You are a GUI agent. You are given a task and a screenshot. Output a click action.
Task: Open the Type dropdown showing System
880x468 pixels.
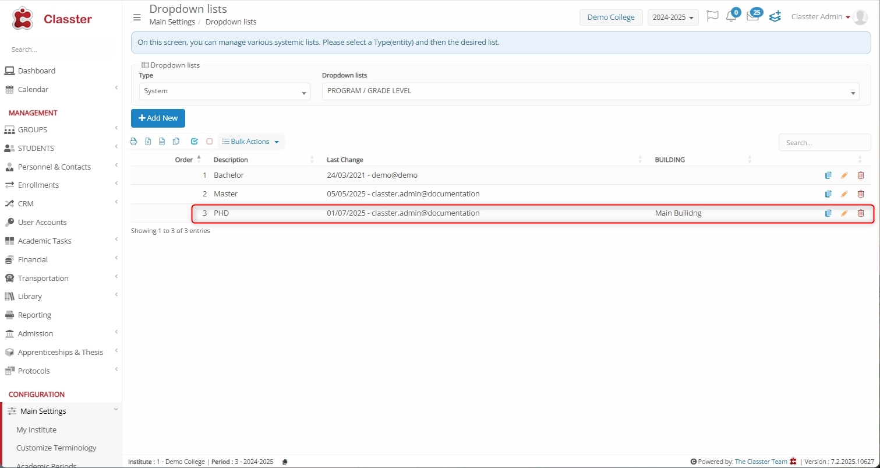(x=224, y=92)
